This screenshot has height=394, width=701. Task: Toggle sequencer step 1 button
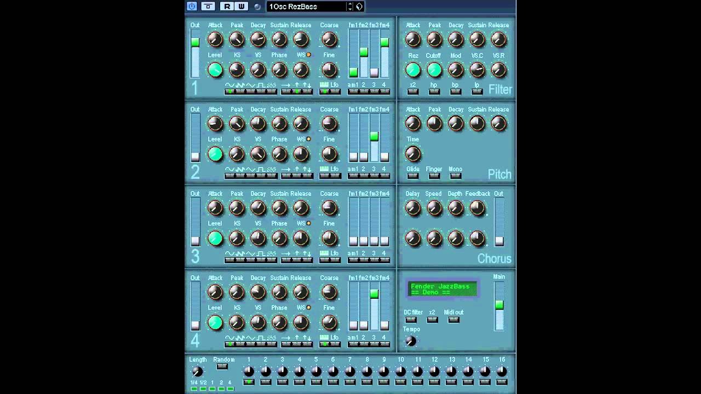pos(249,382)
